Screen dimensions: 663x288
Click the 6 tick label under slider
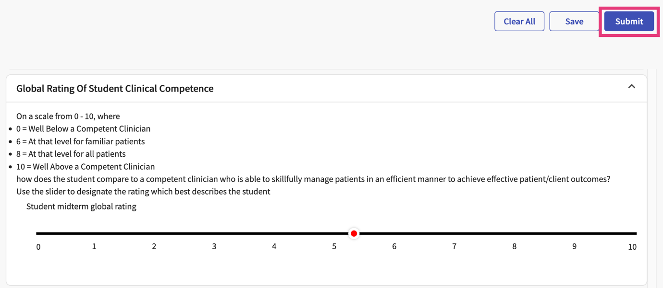pos(394,246)
